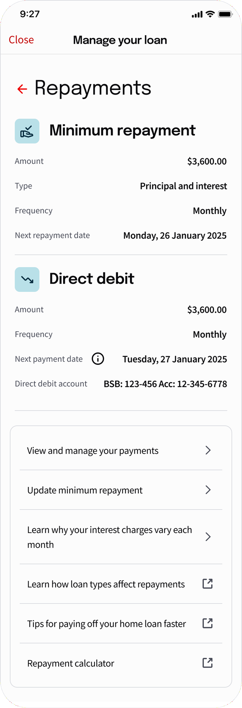
Task: Tap the direct debit BSB account number
Action: pyautogui.click(x=165, y=384)
